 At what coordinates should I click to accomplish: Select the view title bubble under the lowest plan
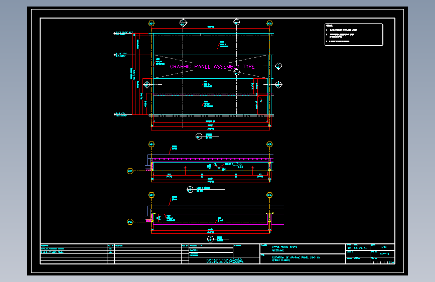[x=210, y=239]
